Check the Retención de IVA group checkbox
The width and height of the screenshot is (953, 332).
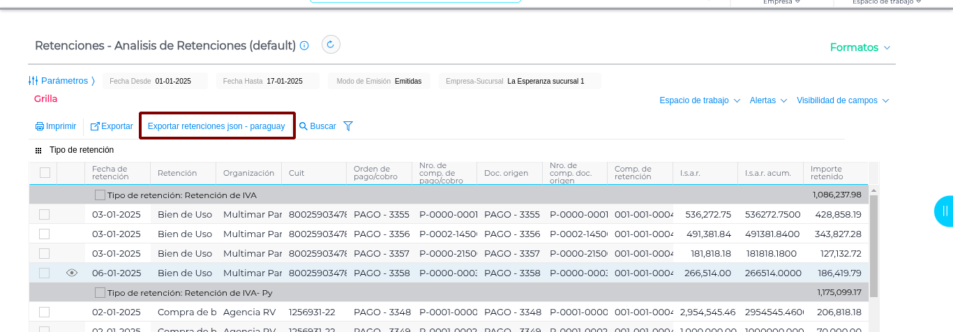(100, 195)
